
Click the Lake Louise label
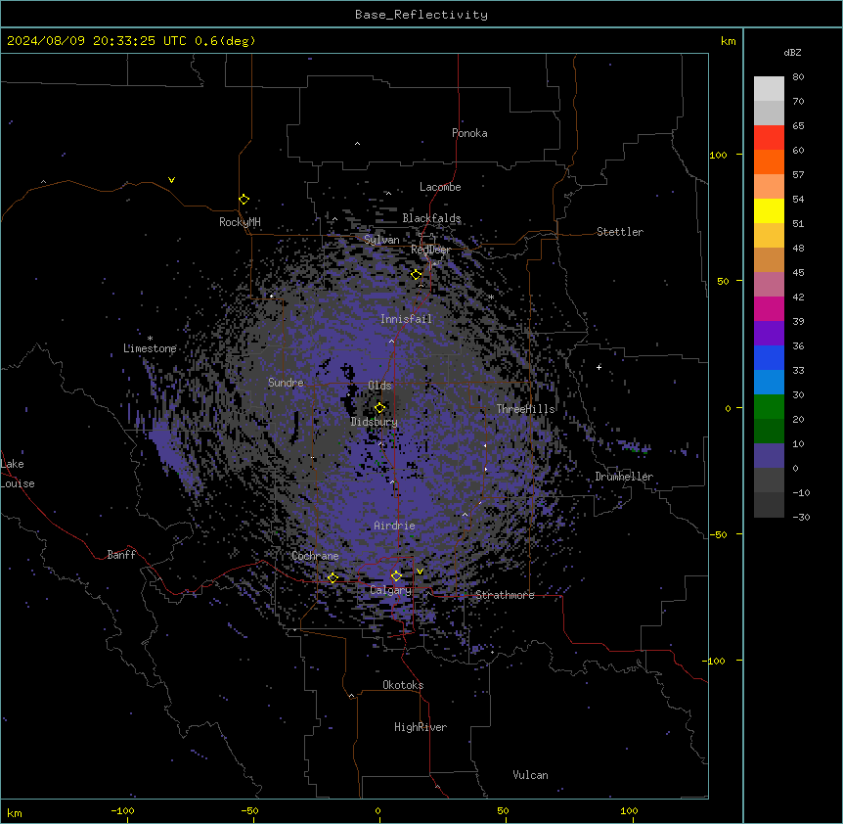click(x=16, y=474)
